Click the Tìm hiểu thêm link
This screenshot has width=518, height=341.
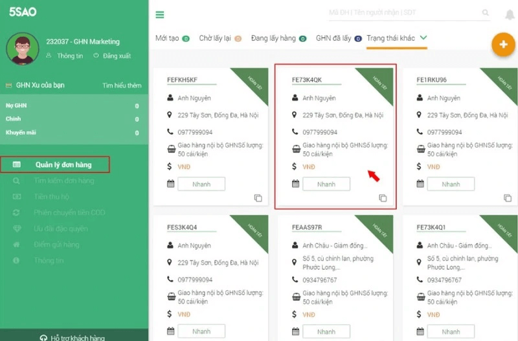(122, 86)
